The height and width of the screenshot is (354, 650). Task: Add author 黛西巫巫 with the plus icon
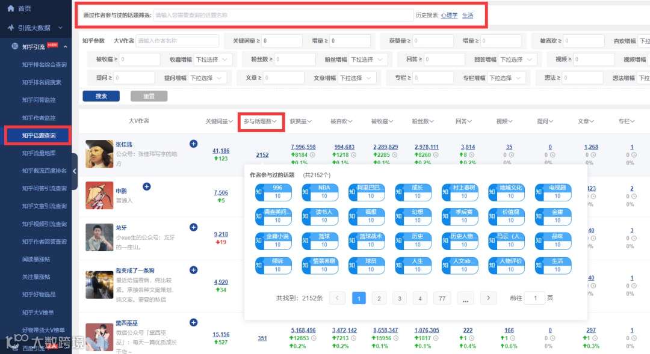pos(194,322)
